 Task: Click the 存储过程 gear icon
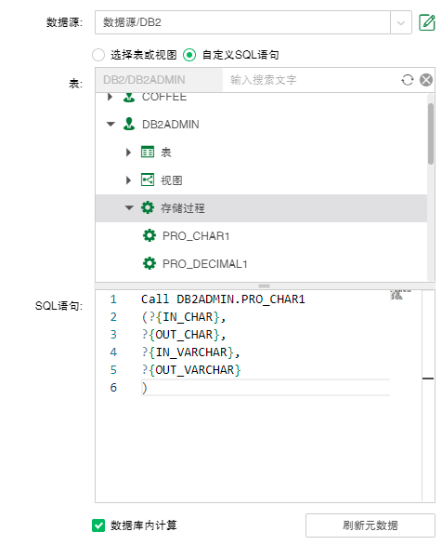point(148,207)
